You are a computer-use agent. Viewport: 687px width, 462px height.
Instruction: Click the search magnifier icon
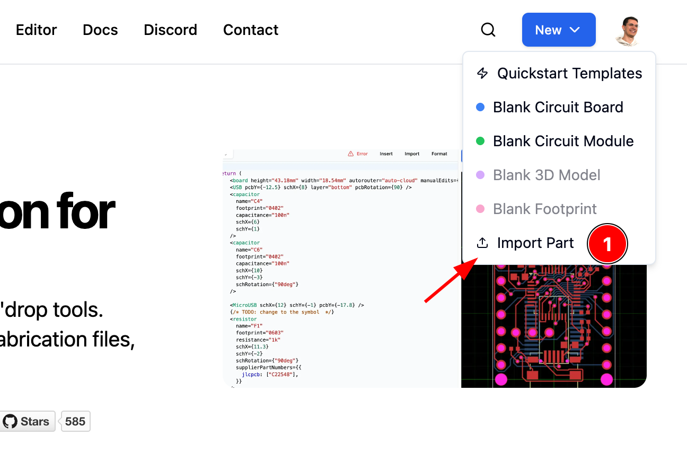click(488, 30)
